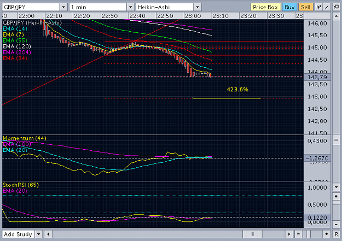Open the chart type candlestick icon
The width and height of the screenshot is (342, 241).
tap(318, 7)
